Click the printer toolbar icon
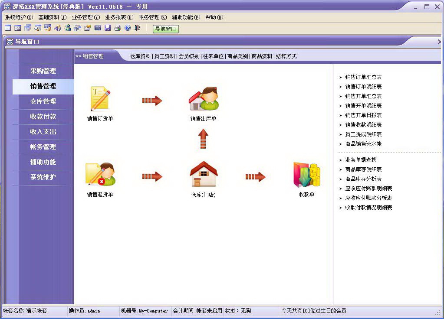444x319 pixels. coord(118,28)
